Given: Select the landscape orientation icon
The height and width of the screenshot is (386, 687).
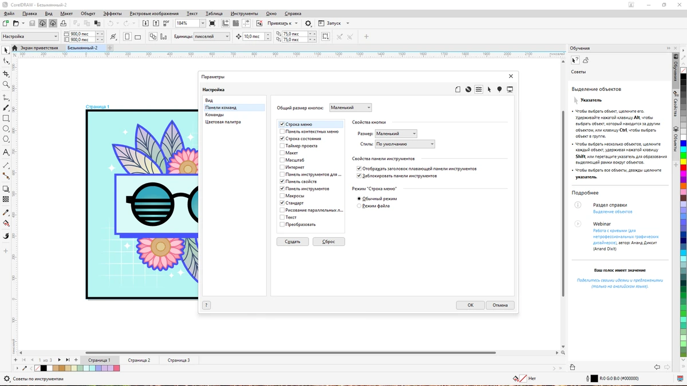Looking at the screenshot, I should (139, 36).
